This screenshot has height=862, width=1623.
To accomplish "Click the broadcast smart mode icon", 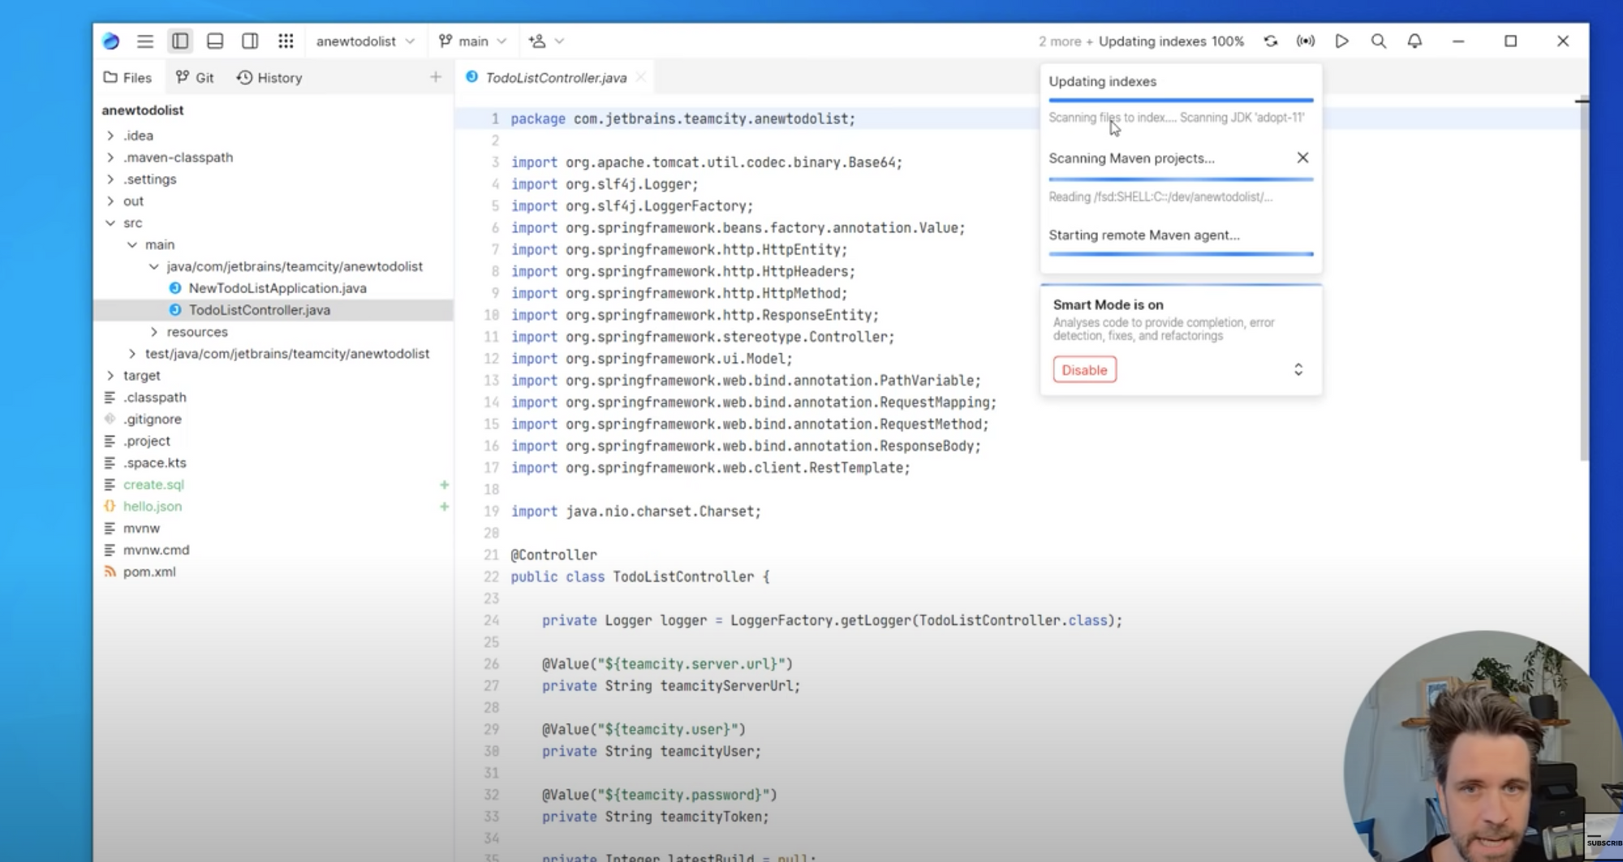I will [1306, 41].
